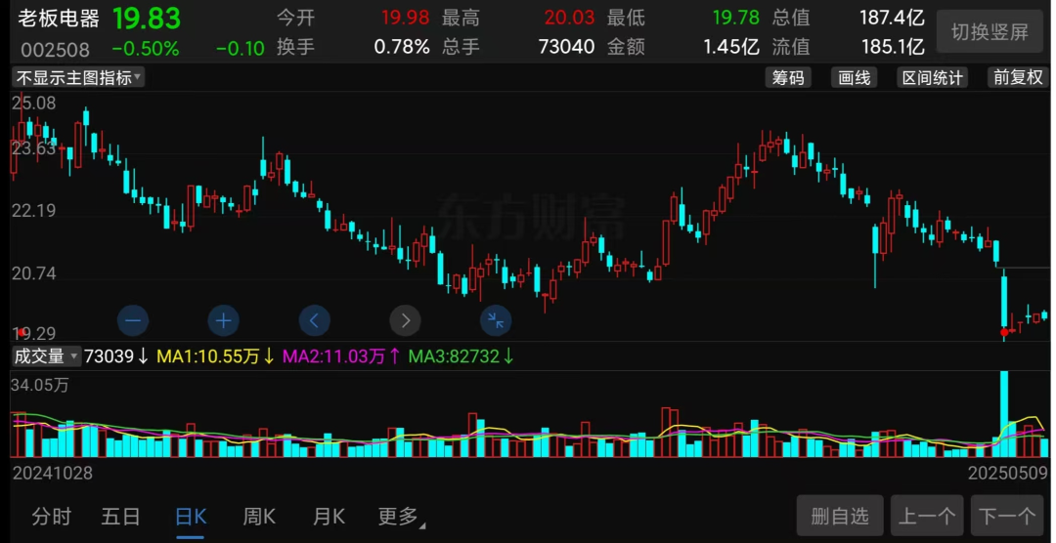1056x543 pixels.
Task: Click the 总手 value 73040
Action: point(566,47)
